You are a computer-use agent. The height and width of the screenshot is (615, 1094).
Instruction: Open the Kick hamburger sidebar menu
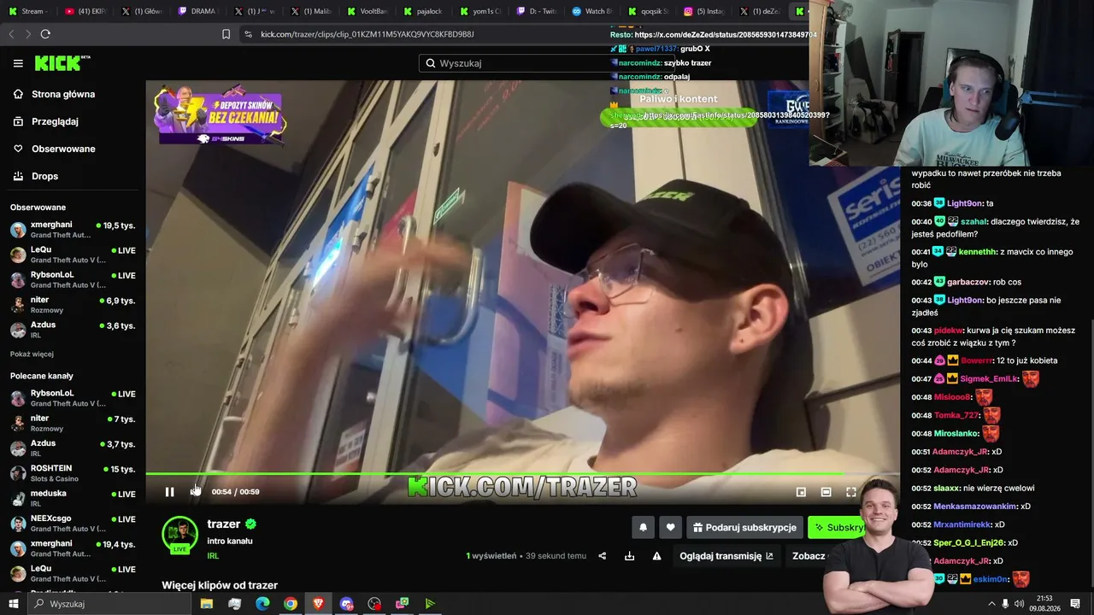click(18, 63)
